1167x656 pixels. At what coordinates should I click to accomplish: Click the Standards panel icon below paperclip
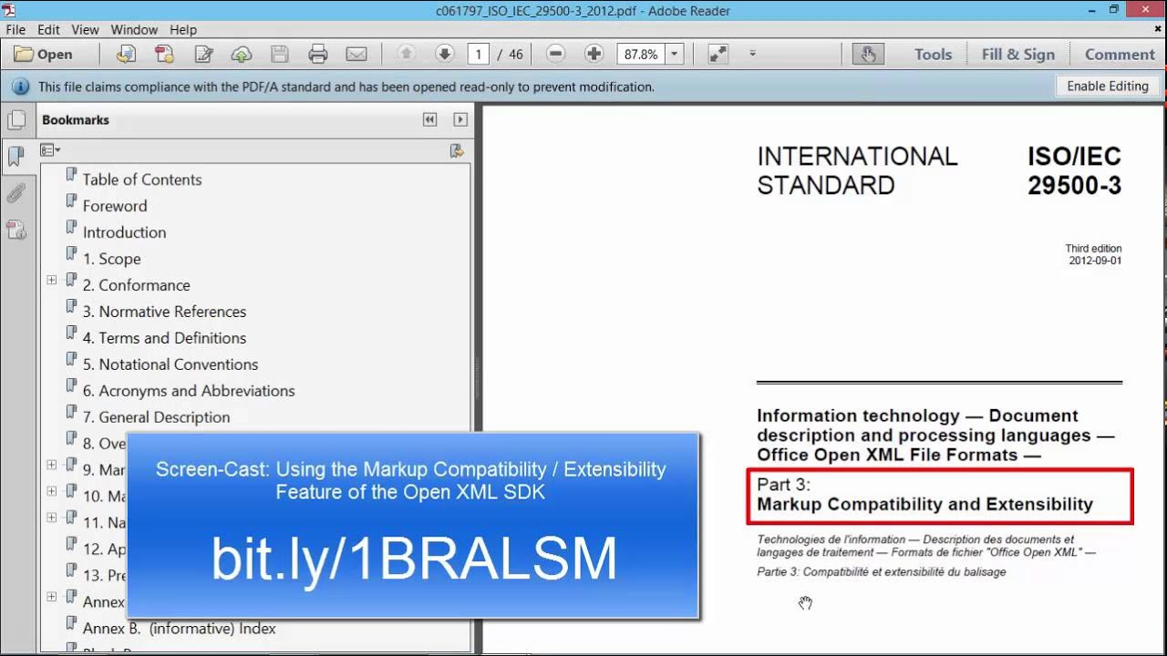coord(15,230)
